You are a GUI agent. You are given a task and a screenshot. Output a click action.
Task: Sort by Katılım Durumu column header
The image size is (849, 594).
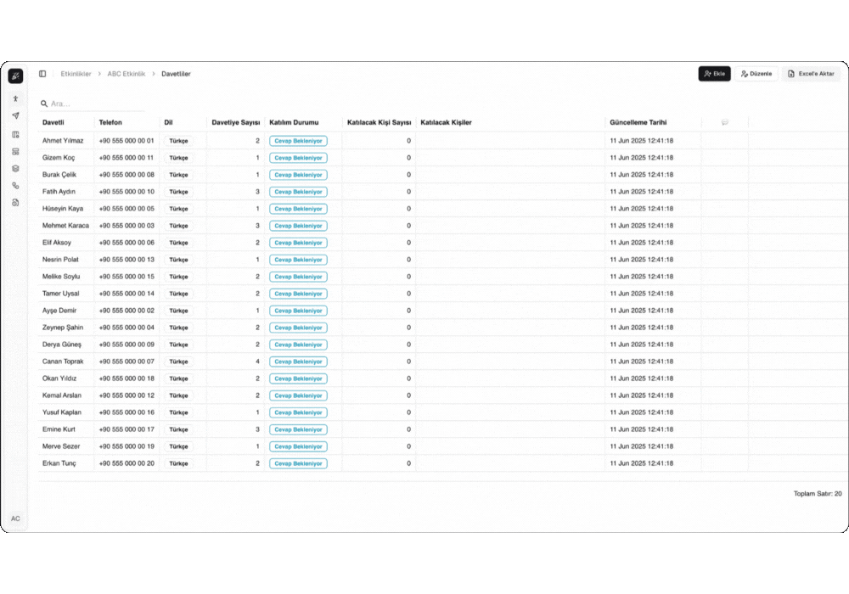(x=294, y=122)
